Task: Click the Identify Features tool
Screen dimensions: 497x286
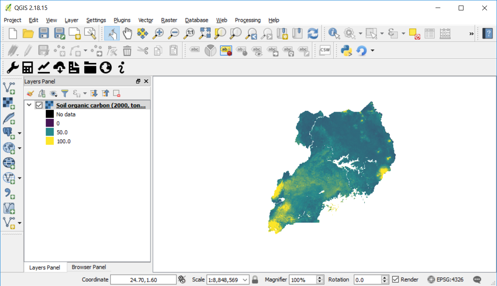Action: click(334, 34)
